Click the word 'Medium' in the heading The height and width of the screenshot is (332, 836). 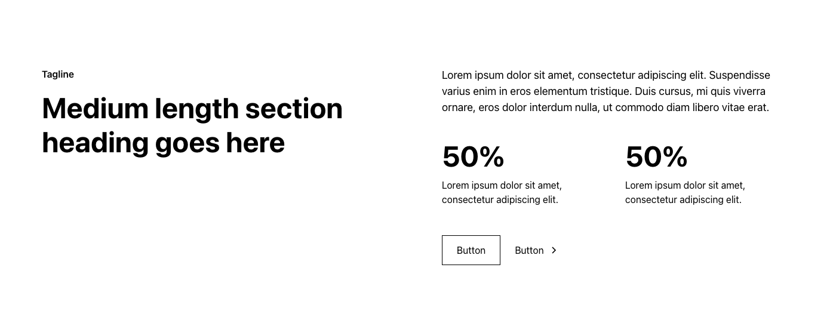95,109
